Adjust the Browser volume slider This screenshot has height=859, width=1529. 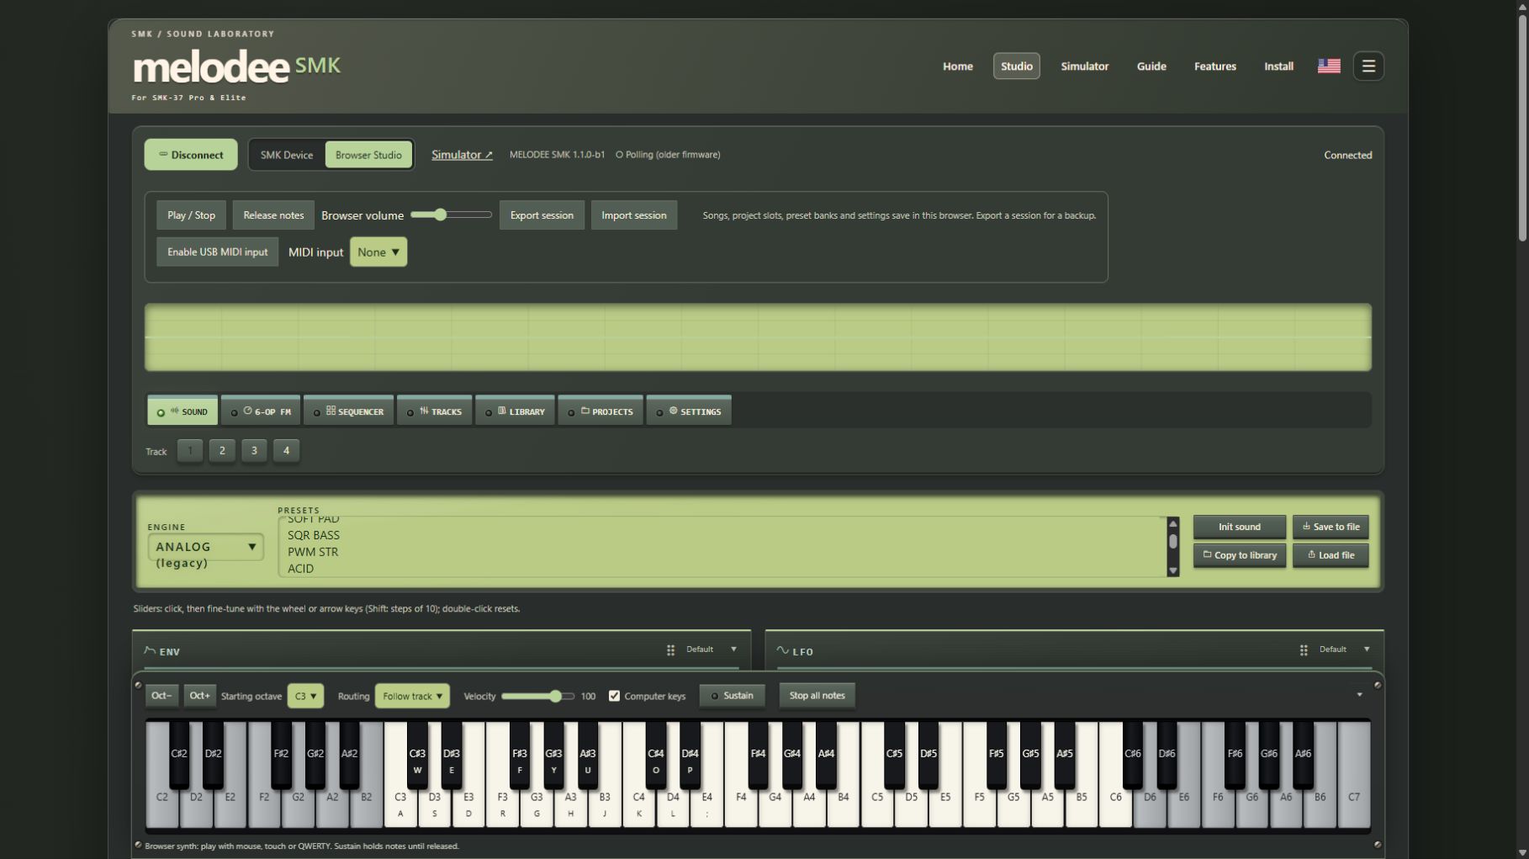click(451, 215)
